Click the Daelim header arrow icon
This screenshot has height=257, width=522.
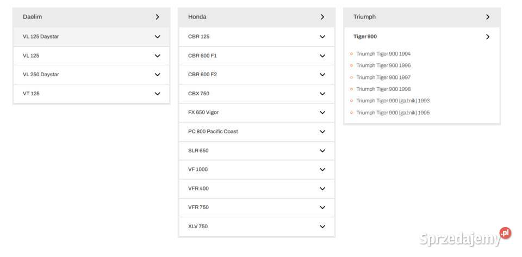158,17
